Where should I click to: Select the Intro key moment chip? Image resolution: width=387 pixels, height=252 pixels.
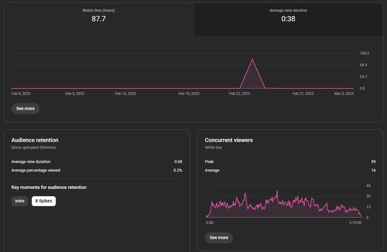(20, 201)
